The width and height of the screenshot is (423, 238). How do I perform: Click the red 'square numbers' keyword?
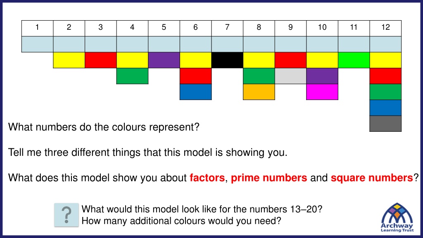coord(372,178)
